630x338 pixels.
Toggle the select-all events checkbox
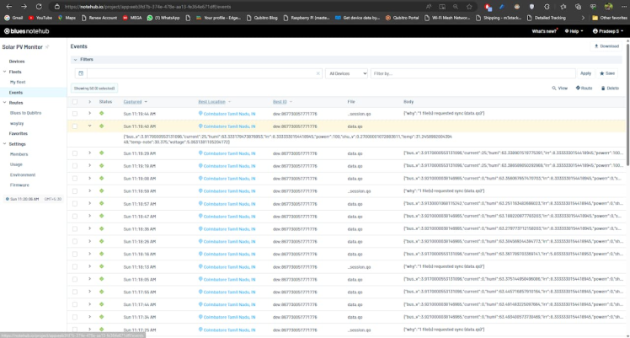click(75, 101)
